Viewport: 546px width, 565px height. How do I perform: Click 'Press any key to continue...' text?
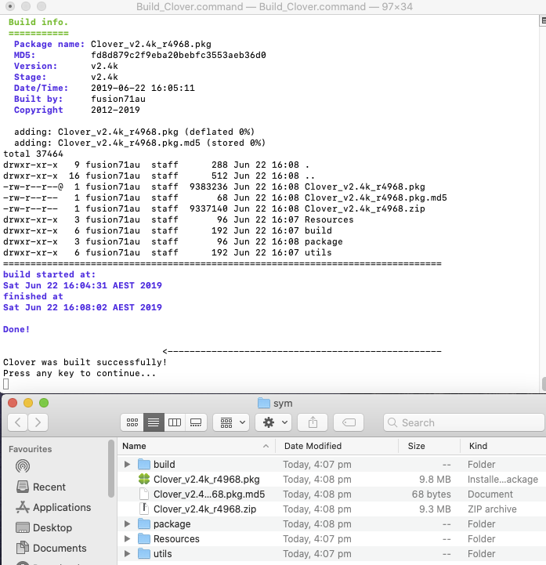click(x=80, y=373)
